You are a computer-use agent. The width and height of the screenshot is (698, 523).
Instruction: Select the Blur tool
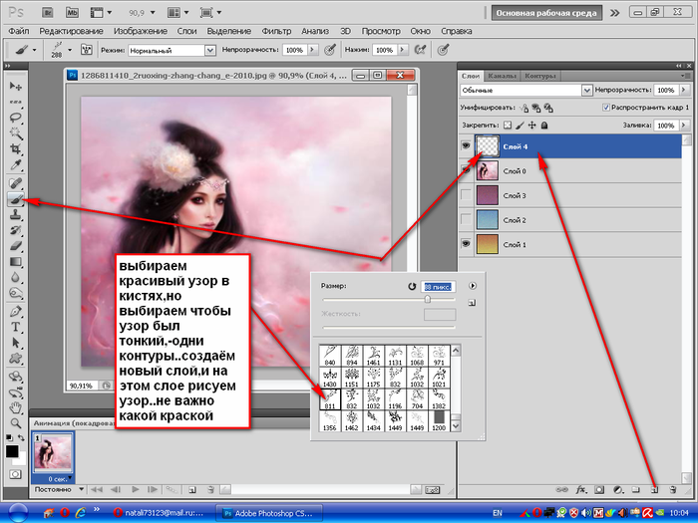coord(16,278)
